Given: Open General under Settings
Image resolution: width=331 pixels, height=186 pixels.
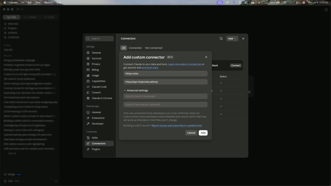Looking at the screenshot, I should click(99, 53).
